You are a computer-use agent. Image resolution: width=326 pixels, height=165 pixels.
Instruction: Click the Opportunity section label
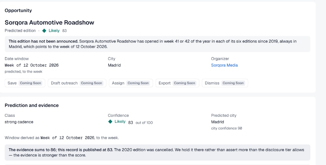pos(18,10)
